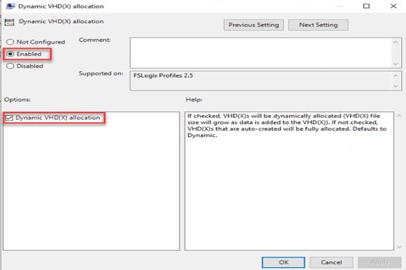The image size is (406, 270).
Task: Click the Help pane scroll up arrow
Action: tap(399, 115)
